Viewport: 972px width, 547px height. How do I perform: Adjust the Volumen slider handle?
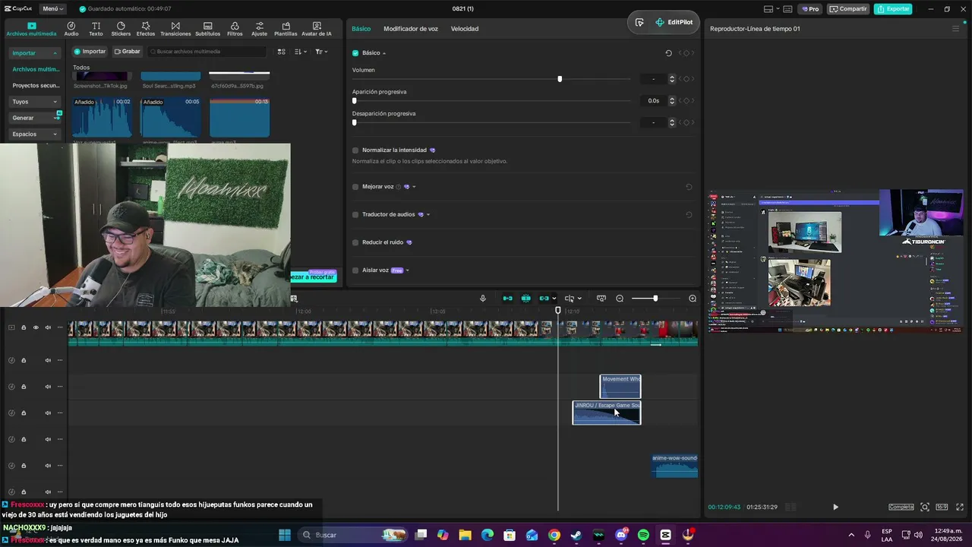pyautogui.click(x=560, y=79)
